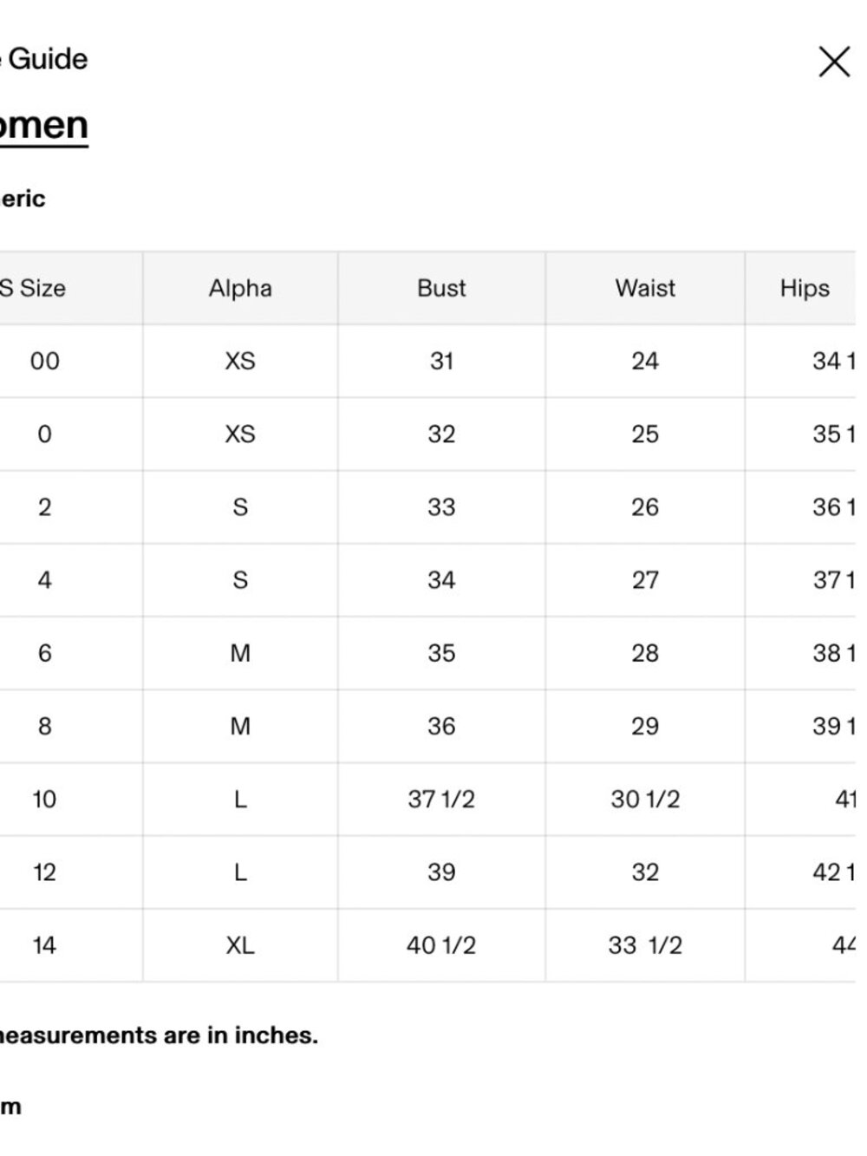Select waist value 24
The width and height of the screenshot is (867, 1156).
[645, 362]
